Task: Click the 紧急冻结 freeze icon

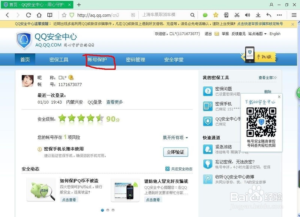Action: [x=208, y=149]
